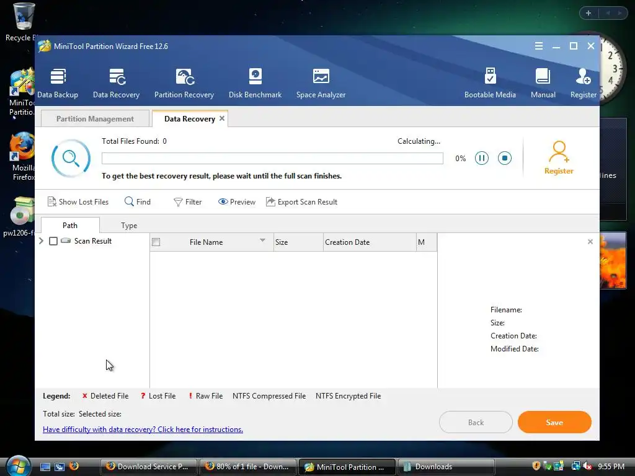This screenshot has width=635, height=476.
Task: Click NTFS Encrypted File legend text
Action: (x=349, y=396)
